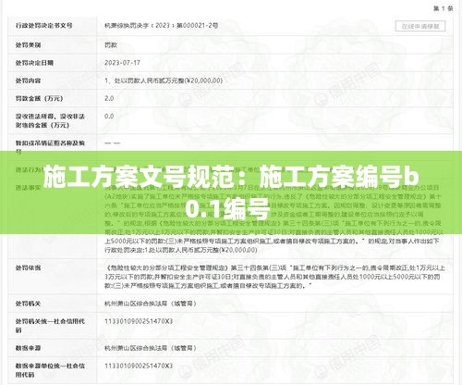The width and height of the screenshot is (462, 385).
Task: Select the 罚款 value in 处罚类别 row
Action: (x=111, y=45)
